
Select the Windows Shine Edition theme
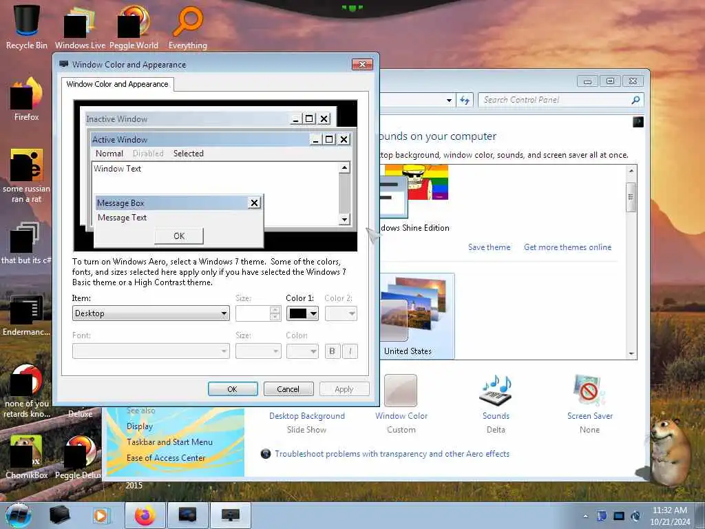tap(414, 199)
